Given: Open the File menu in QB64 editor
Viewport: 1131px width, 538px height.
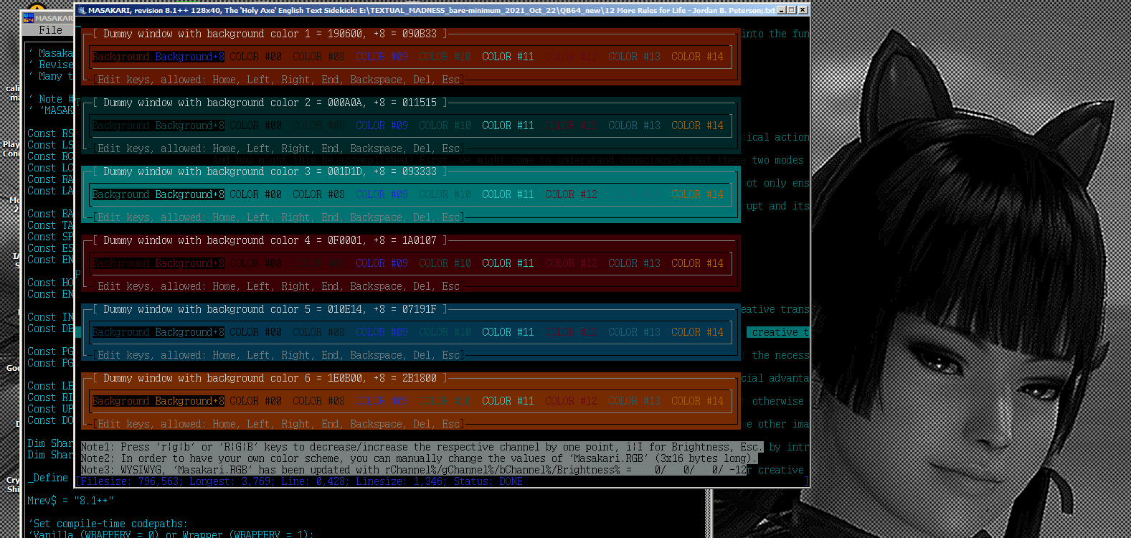Looking at the screenshot, I should 50,30.
